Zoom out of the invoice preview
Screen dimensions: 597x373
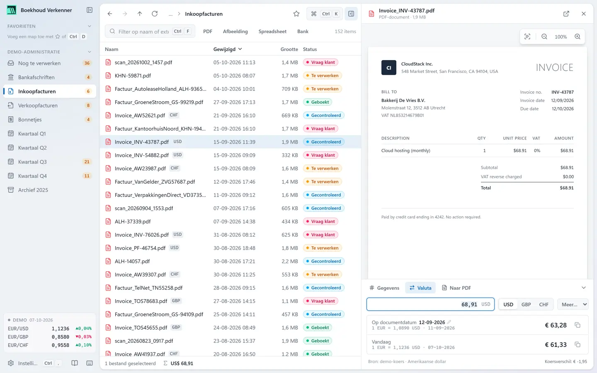click(544, 36)
